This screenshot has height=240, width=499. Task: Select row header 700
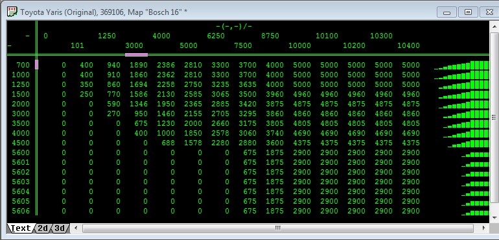click(x=23, y=65)
